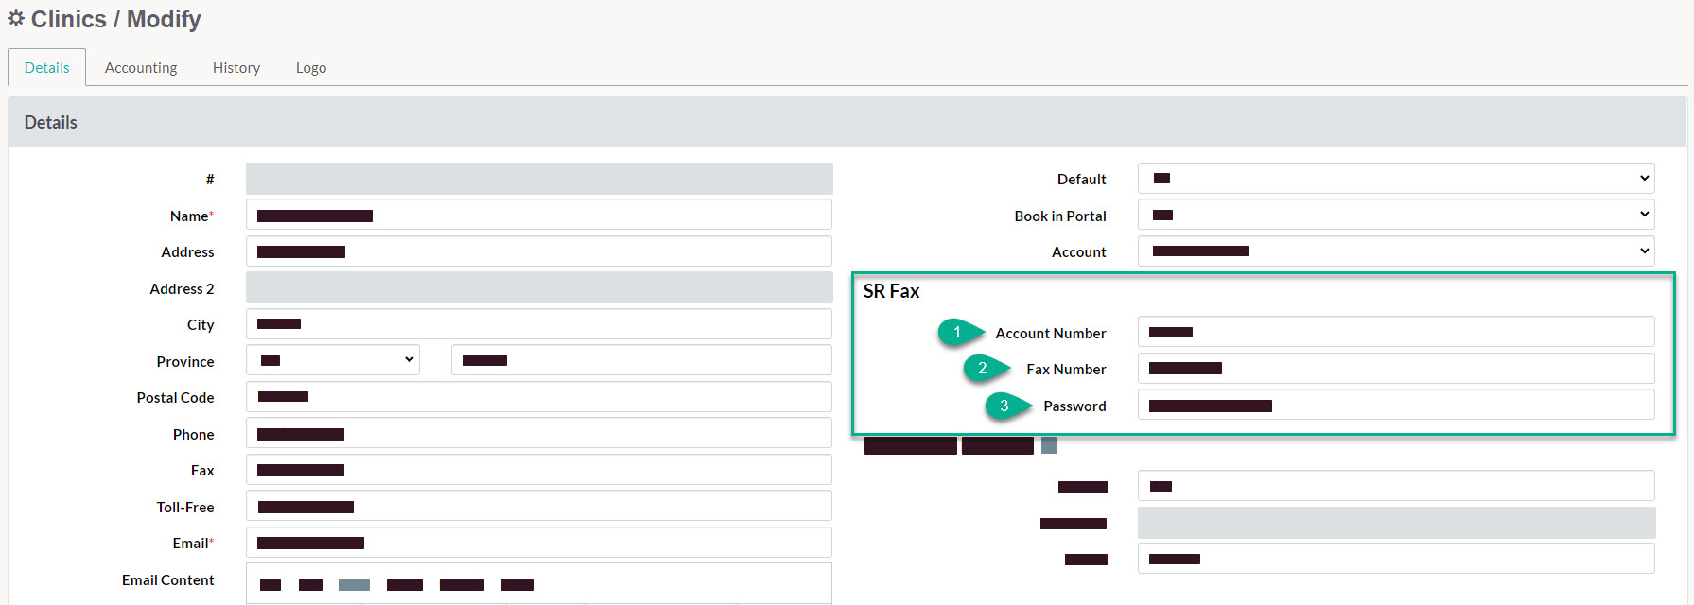1694x605 pixels.
Task: Open the Logo tab
Action: [311, 68]
